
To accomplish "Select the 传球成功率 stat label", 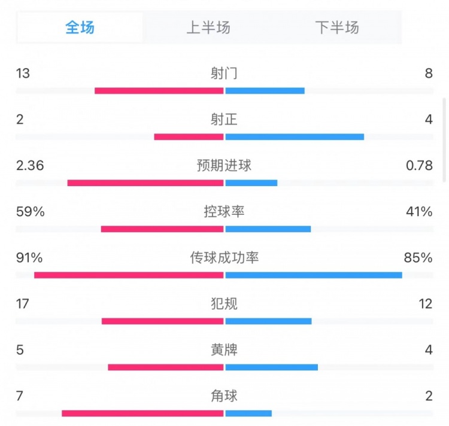I will click(224, 258).
